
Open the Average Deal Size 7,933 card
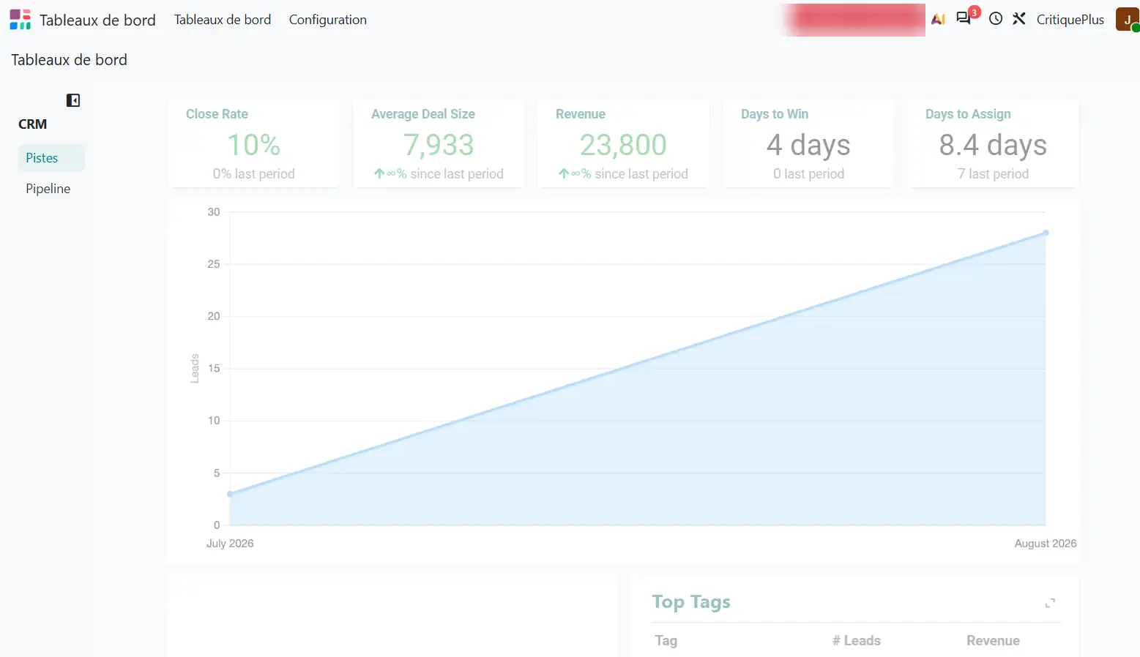point(439,143)
